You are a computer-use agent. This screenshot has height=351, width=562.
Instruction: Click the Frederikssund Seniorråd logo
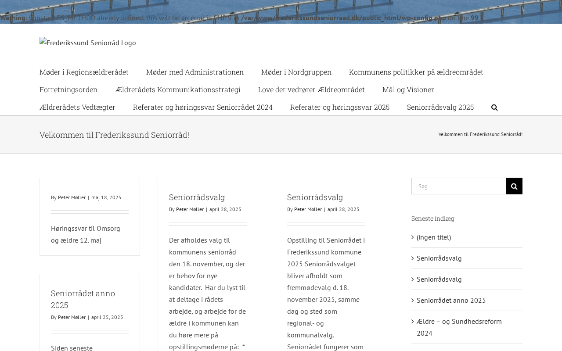point(88,43)
